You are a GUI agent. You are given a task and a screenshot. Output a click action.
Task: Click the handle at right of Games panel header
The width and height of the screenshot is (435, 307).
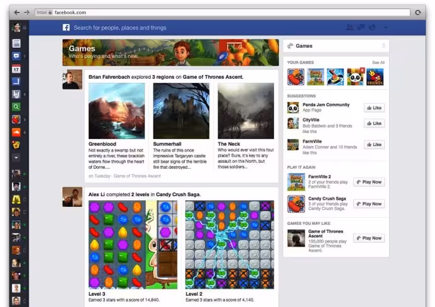click(383, 45)
